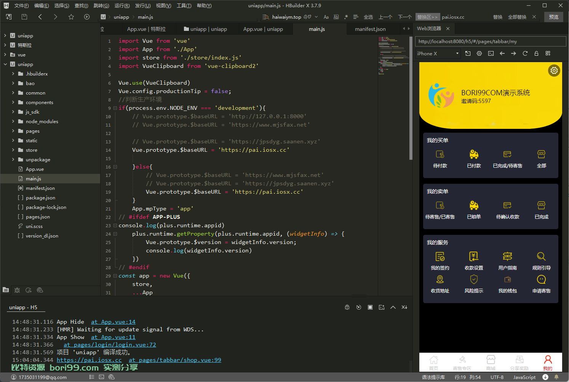Click the debug bug icon in console toolbar
569x382 pixels.
pyautogui.click(x=347, y=307)
